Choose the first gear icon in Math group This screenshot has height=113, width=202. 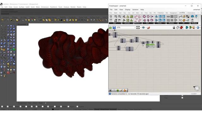(x=144, y=17)
